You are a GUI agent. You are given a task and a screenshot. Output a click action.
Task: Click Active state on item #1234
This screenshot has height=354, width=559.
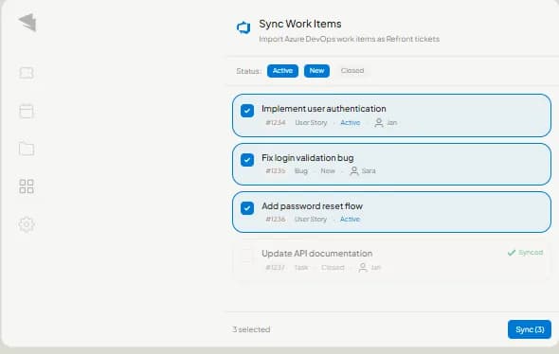(351, 122)
